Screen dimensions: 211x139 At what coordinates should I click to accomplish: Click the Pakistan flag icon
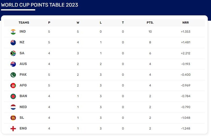click(x=13, y=75)
